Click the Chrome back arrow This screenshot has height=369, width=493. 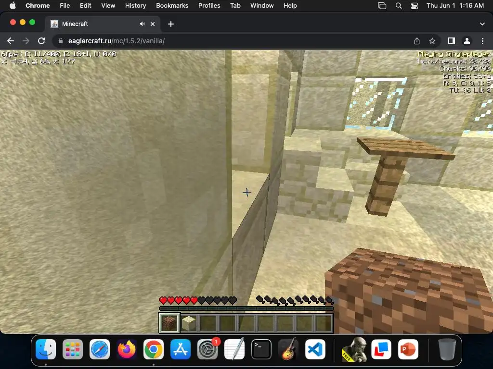coord(11,41)
